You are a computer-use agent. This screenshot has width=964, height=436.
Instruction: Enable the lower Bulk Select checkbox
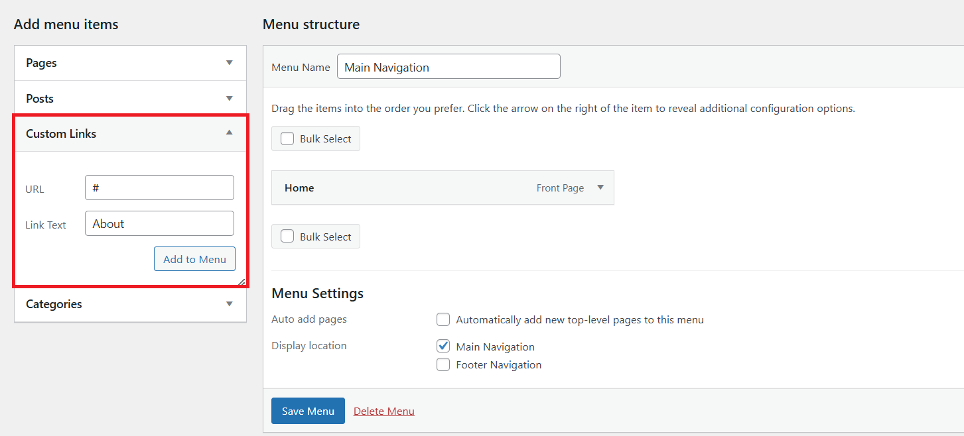click(287, 236)
